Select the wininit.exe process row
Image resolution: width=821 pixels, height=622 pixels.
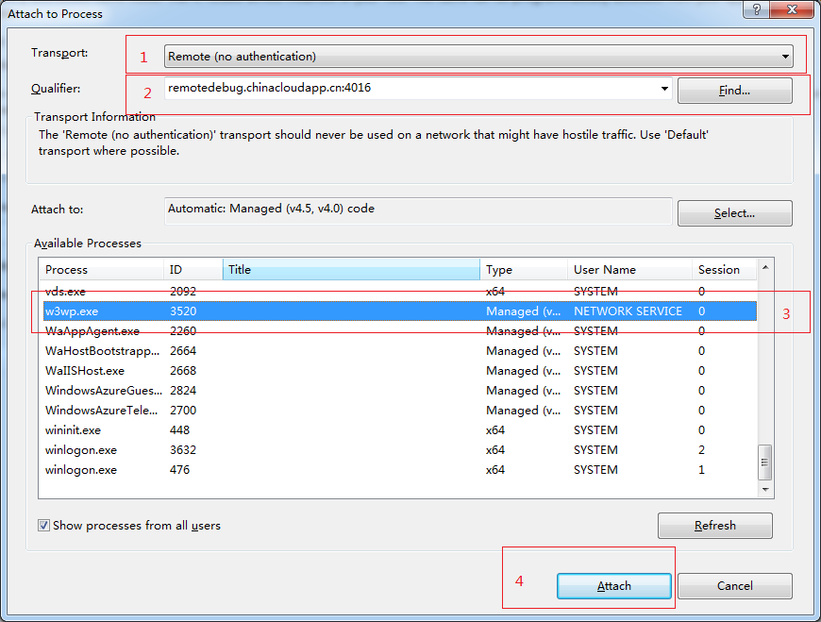tap(400, 430)
